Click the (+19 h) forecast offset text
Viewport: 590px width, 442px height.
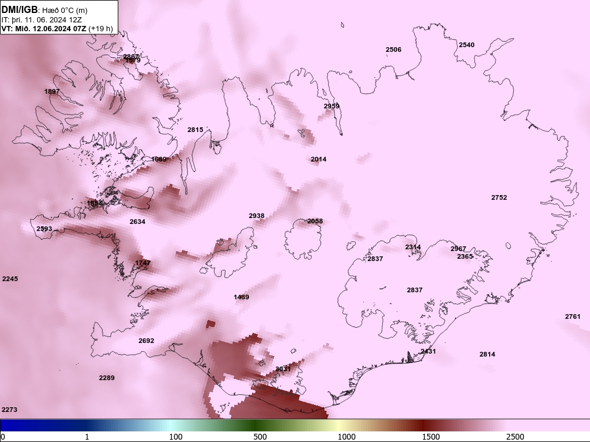[x=100, y=28]
